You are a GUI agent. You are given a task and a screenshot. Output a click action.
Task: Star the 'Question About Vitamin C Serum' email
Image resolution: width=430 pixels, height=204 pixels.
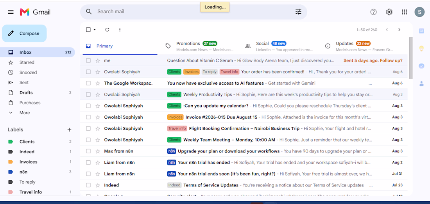coord(98,60)
